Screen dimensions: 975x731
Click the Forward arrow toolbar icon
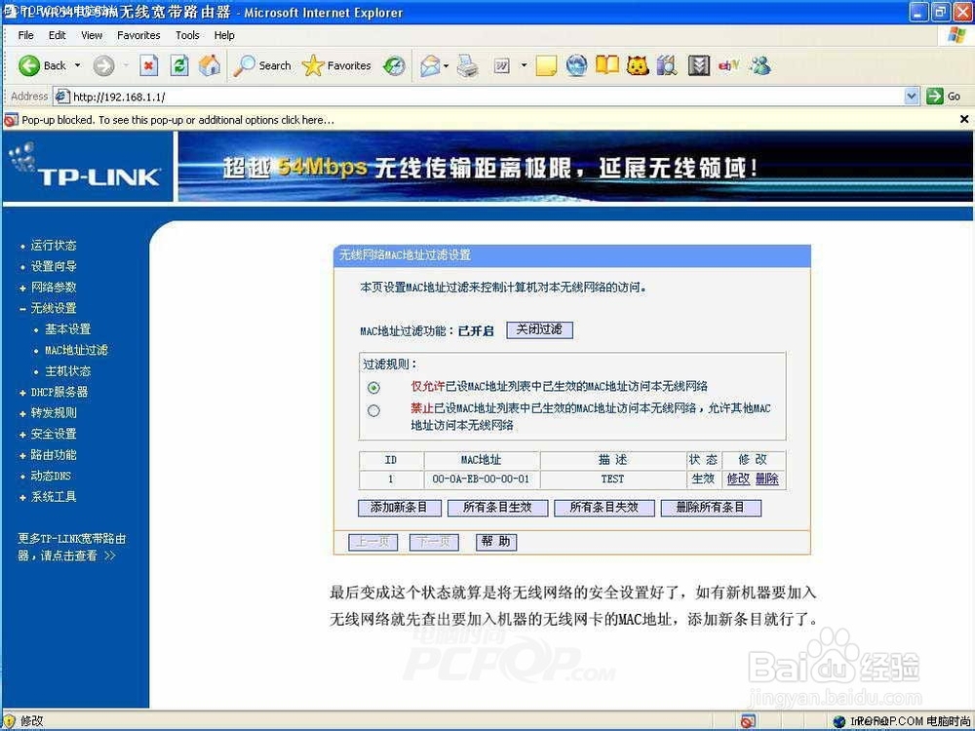click(104, 65)
